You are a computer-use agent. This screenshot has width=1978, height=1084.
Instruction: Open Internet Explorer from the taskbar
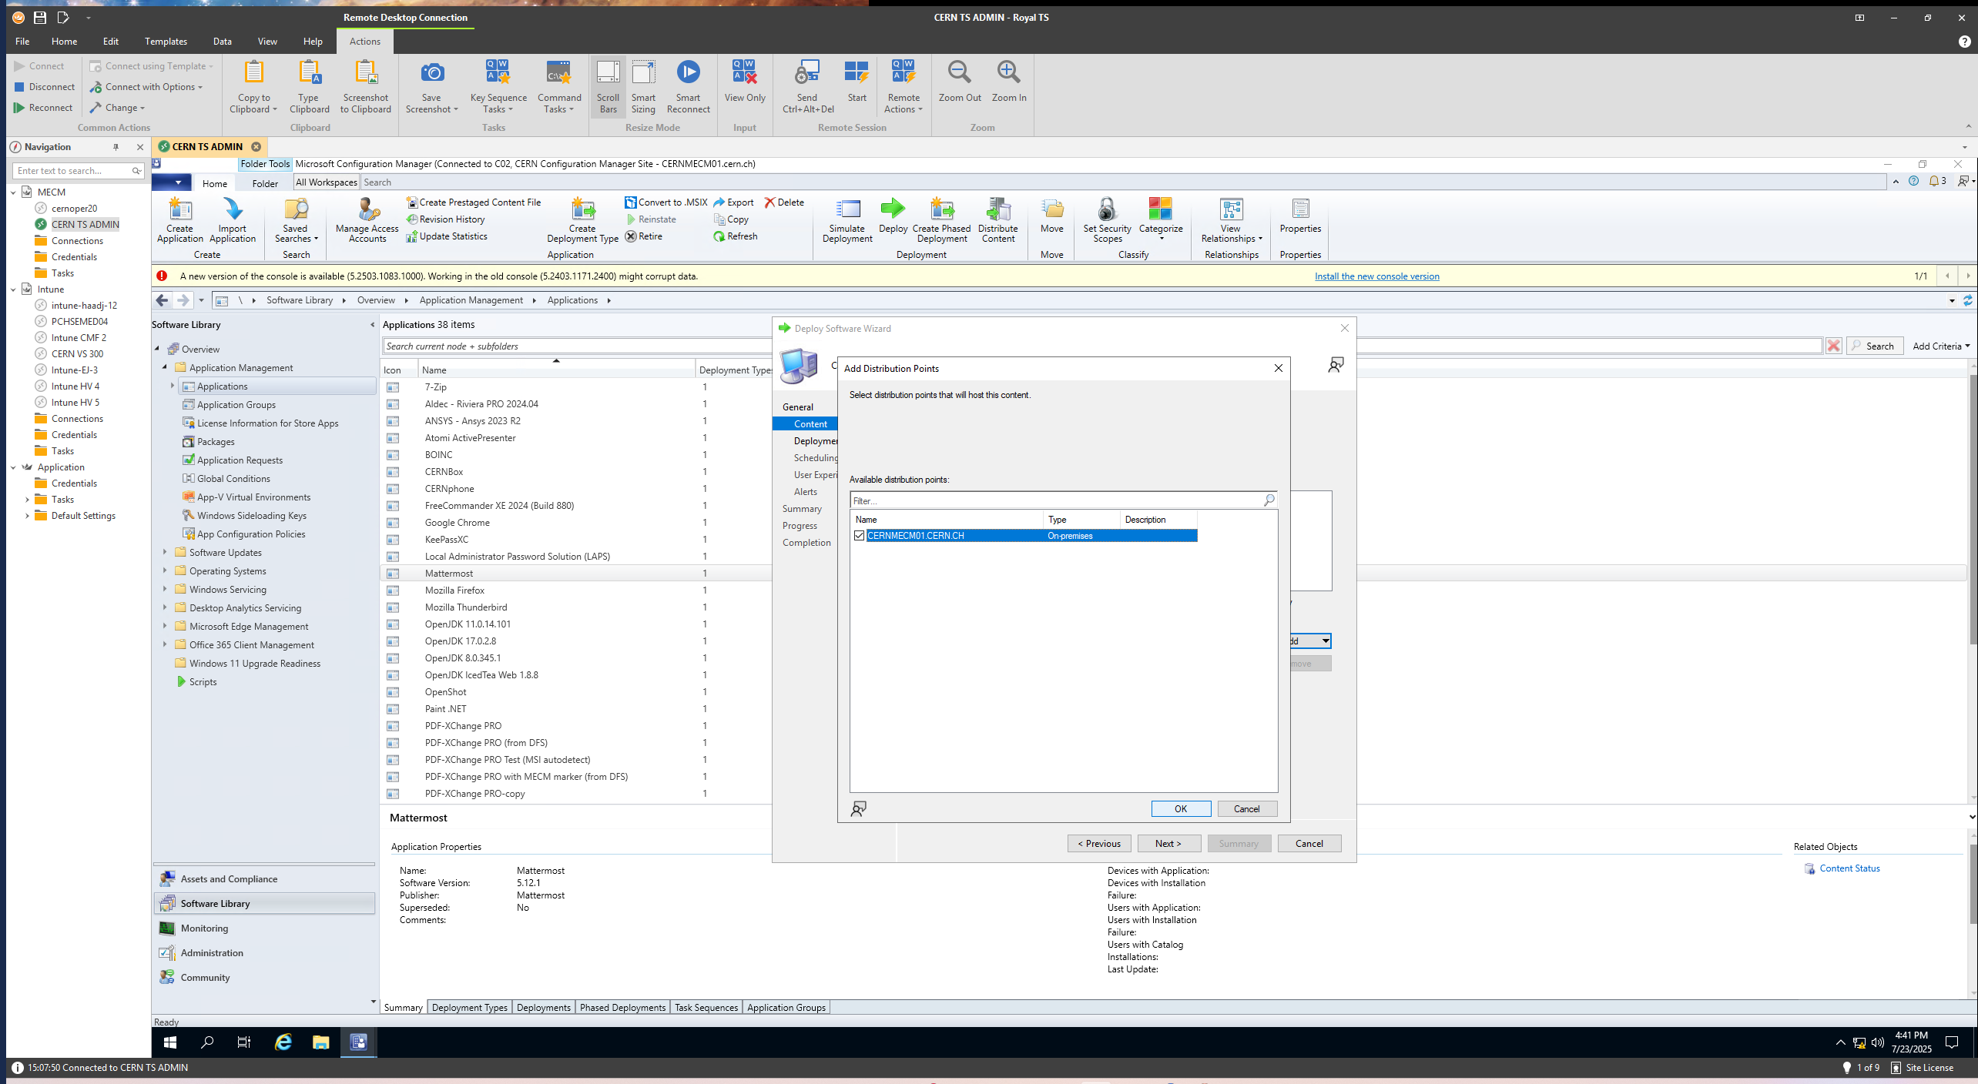coord(283,1042)
